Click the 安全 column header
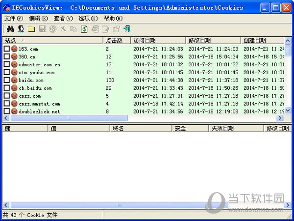Image resolution: width=294 pixels, height=221 pixels. [x=190, y=128]
